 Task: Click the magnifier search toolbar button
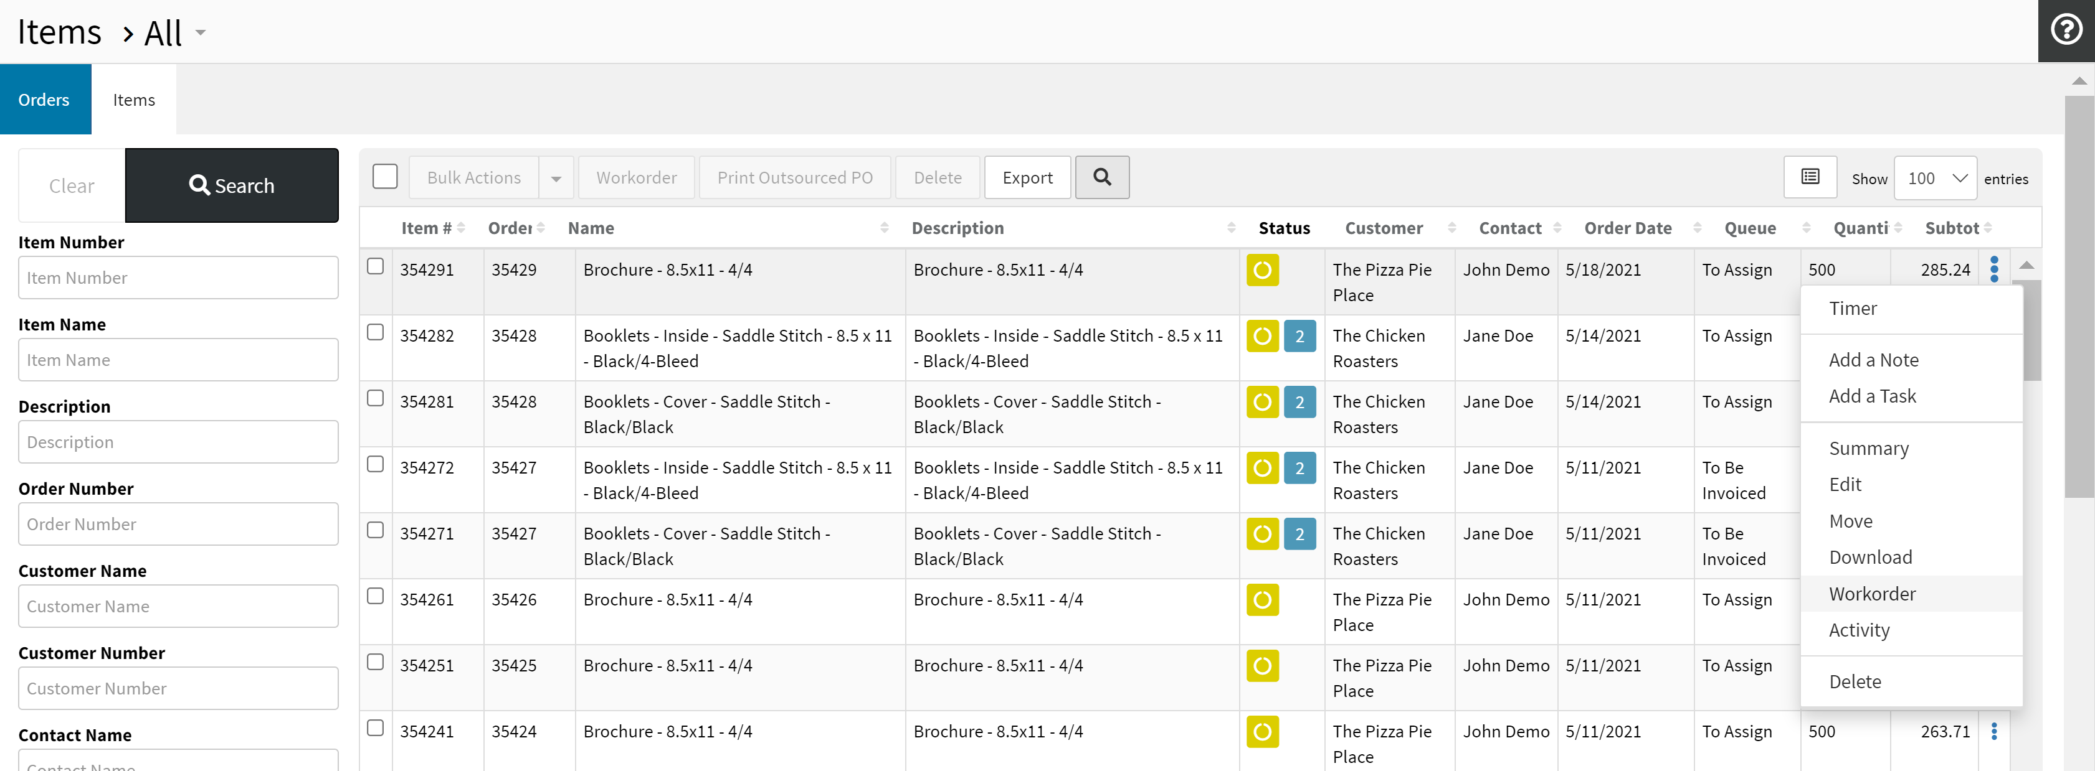1101,177
